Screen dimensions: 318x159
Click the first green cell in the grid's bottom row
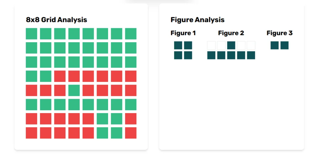[x=102, y=133]
